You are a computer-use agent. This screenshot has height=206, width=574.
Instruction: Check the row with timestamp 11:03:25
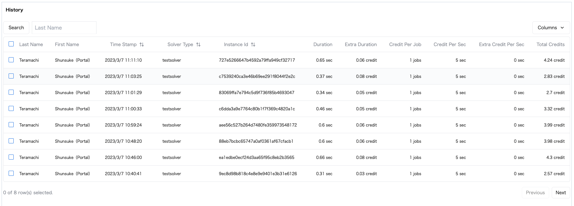click(11, 76)
